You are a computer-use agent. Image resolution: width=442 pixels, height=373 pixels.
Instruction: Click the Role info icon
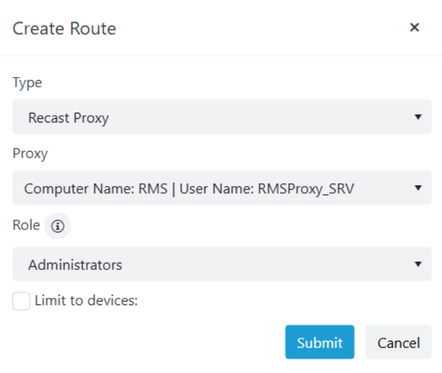(x=58, y=226)
